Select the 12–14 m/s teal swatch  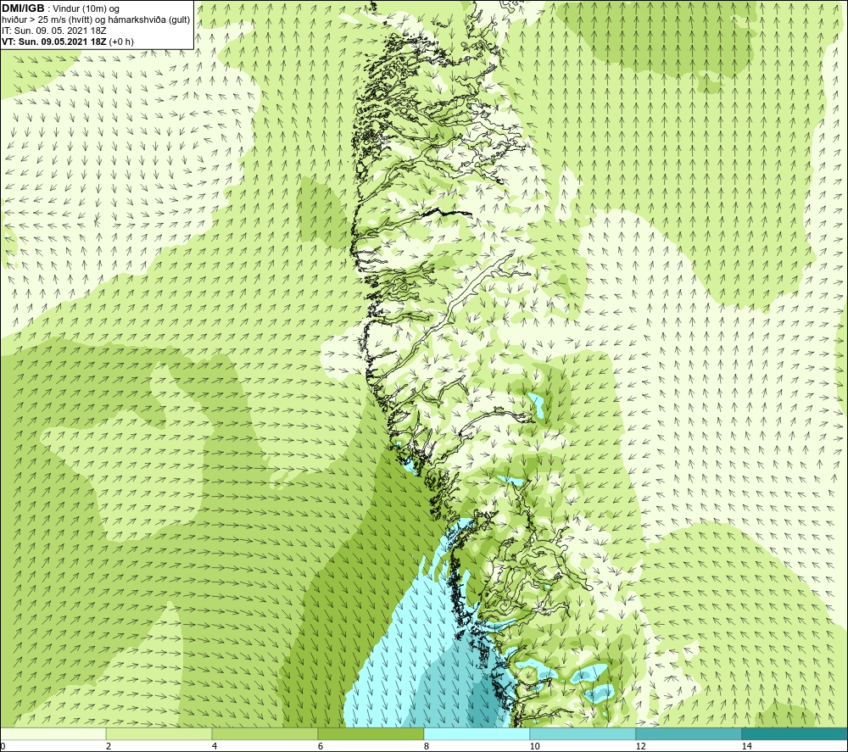click(x=689, y=733)
